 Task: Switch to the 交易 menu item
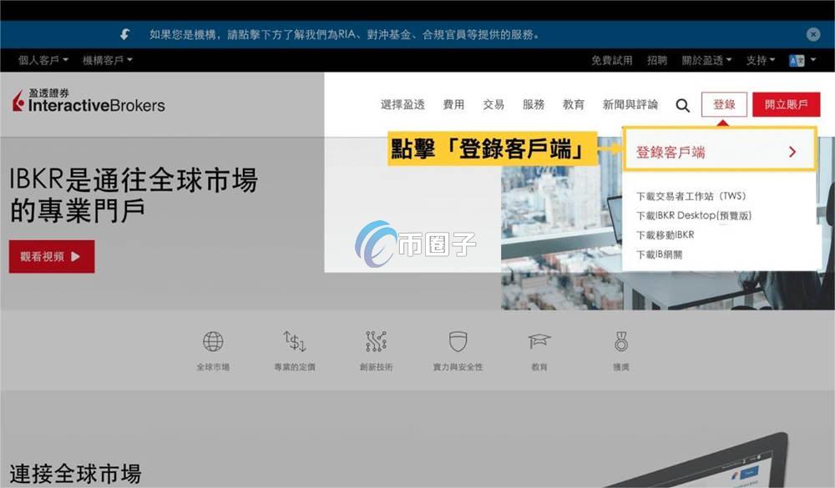[x=494, y=104]
